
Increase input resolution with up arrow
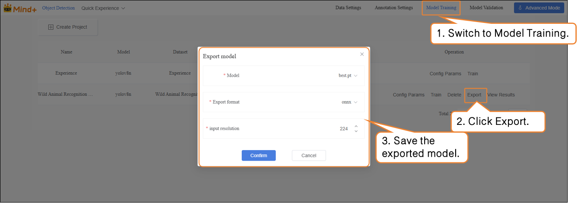tap(356, 126)
